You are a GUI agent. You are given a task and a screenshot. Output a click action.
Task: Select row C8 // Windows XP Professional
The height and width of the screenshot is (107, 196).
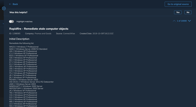click(23, 58)
